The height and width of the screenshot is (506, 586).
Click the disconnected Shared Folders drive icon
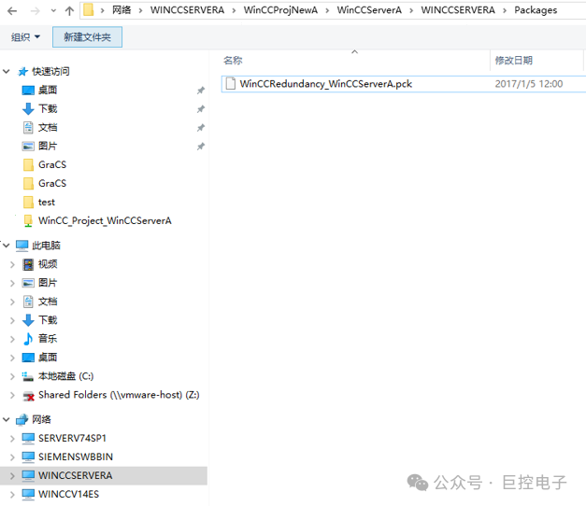pos(28,396)
